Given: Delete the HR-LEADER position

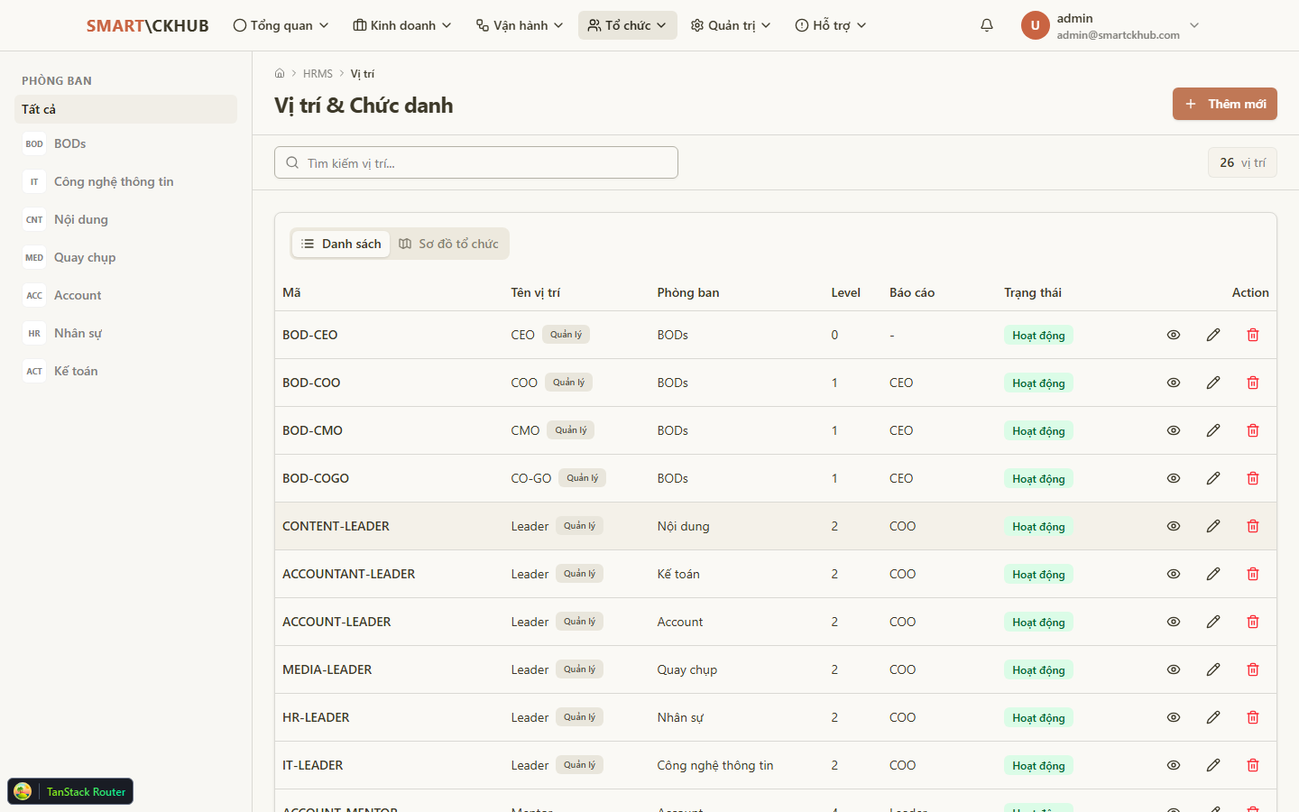Looking at the screenshot, I should tap(1253, 717).
